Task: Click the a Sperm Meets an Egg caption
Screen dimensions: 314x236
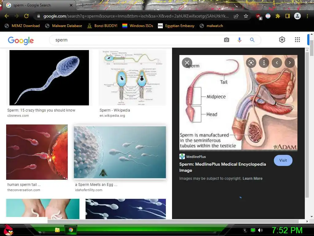Action: [x=96, y=185]
